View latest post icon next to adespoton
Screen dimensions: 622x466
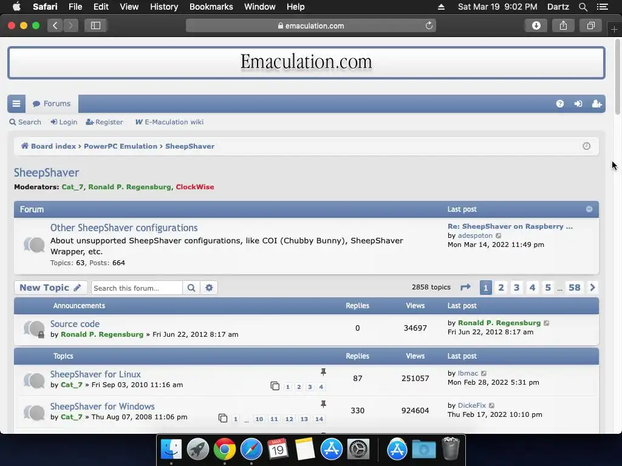pos(499,236)
